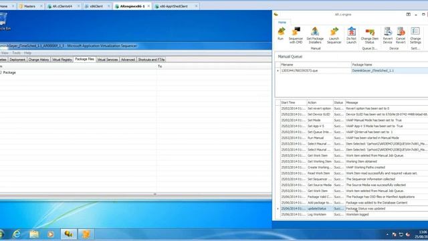Select the Package tree item

[9, 73]
